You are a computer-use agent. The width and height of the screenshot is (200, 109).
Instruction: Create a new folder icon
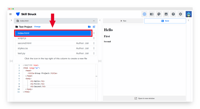(x=89, y=27)
